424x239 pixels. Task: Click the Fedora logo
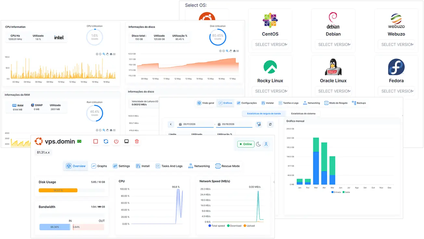click(x=396, y=67)
